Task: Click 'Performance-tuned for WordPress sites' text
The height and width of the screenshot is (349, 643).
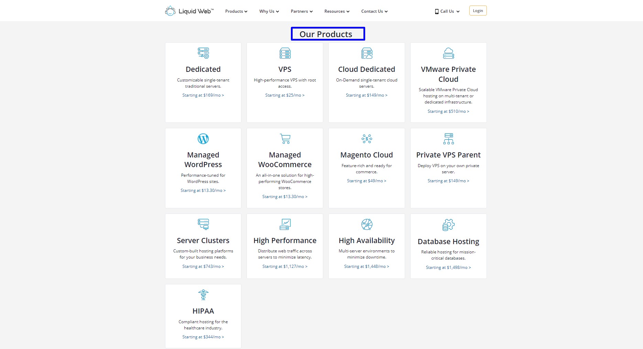Action: tap(203, 178)
